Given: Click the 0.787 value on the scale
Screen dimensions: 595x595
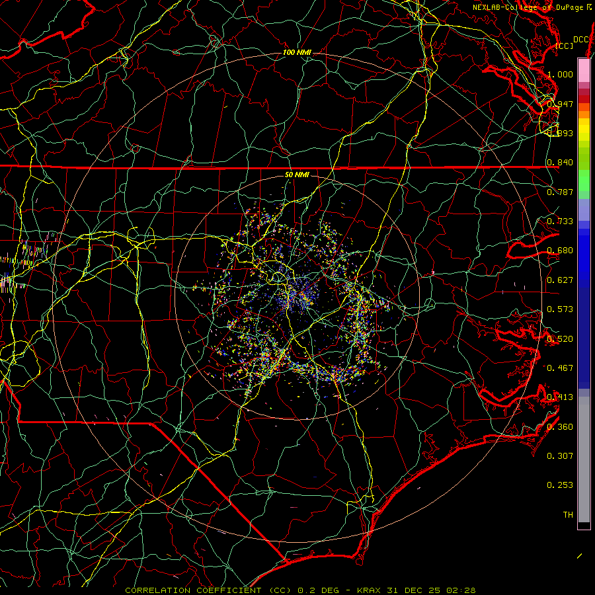Looking at the screenshot, I should pyautogui.click(x=560, y=192).
